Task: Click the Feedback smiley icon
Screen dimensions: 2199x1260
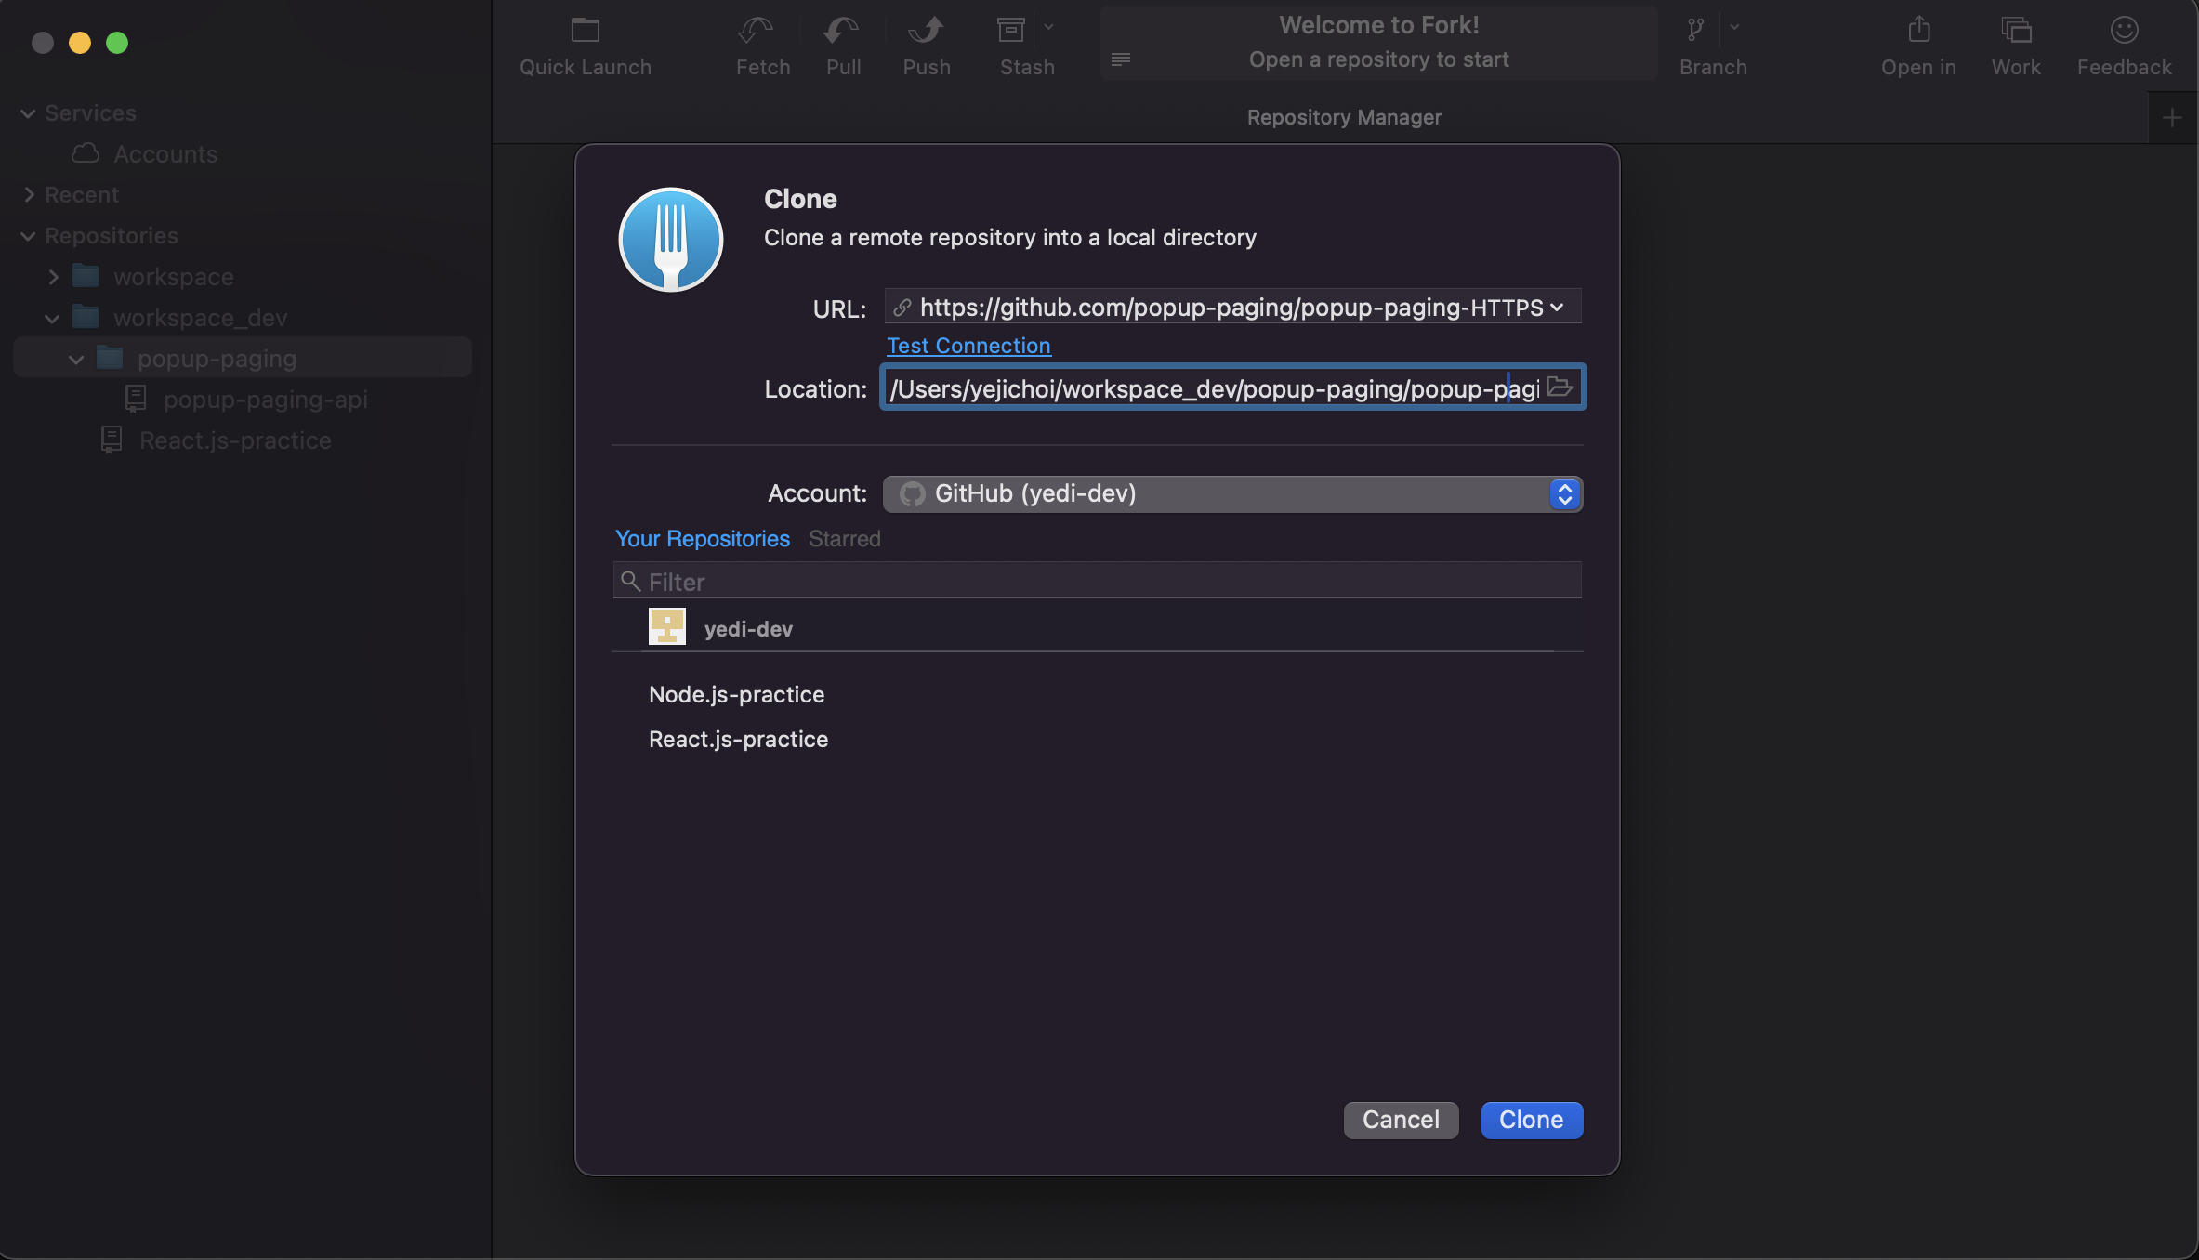Action: pyautogui.click(x=2124, y=31)
